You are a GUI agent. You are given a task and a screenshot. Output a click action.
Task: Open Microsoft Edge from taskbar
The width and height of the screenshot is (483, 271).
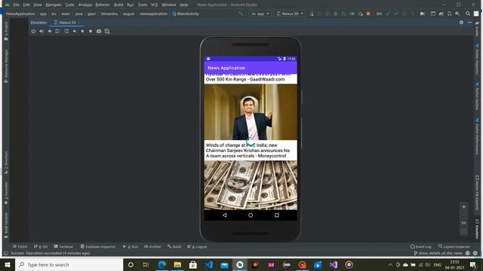tap(162, 264)
